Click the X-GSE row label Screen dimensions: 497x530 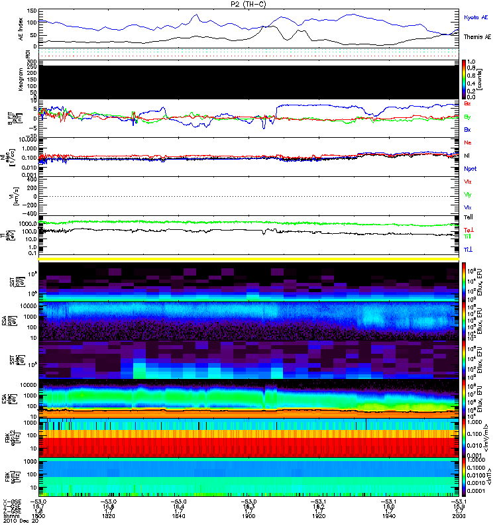[x=12, y=502]
